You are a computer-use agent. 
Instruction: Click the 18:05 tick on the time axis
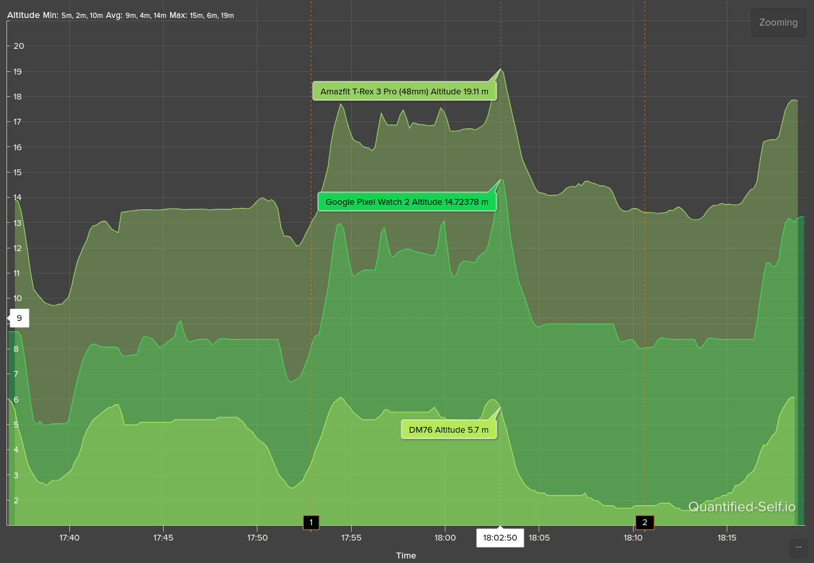coord(539,537)
